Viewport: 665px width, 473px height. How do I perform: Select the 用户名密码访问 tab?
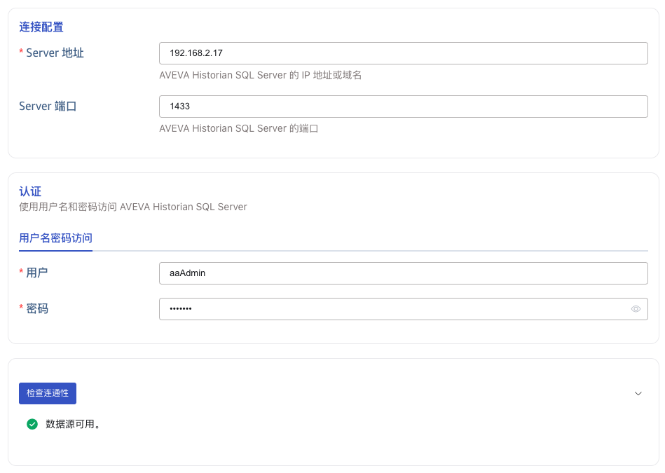55,238
